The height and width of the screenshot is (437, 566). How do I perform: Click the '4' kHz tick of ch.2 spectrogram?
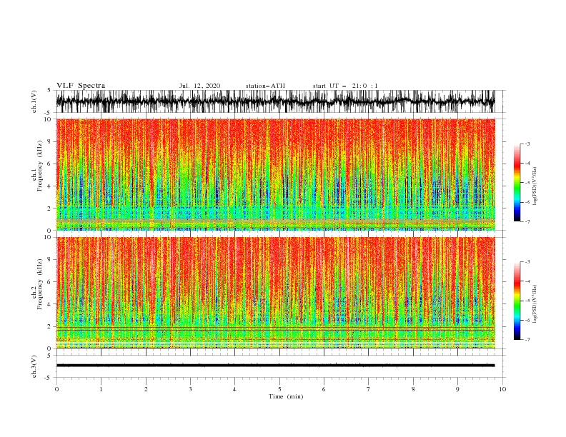pyautogui.click(x=51, y=304)
